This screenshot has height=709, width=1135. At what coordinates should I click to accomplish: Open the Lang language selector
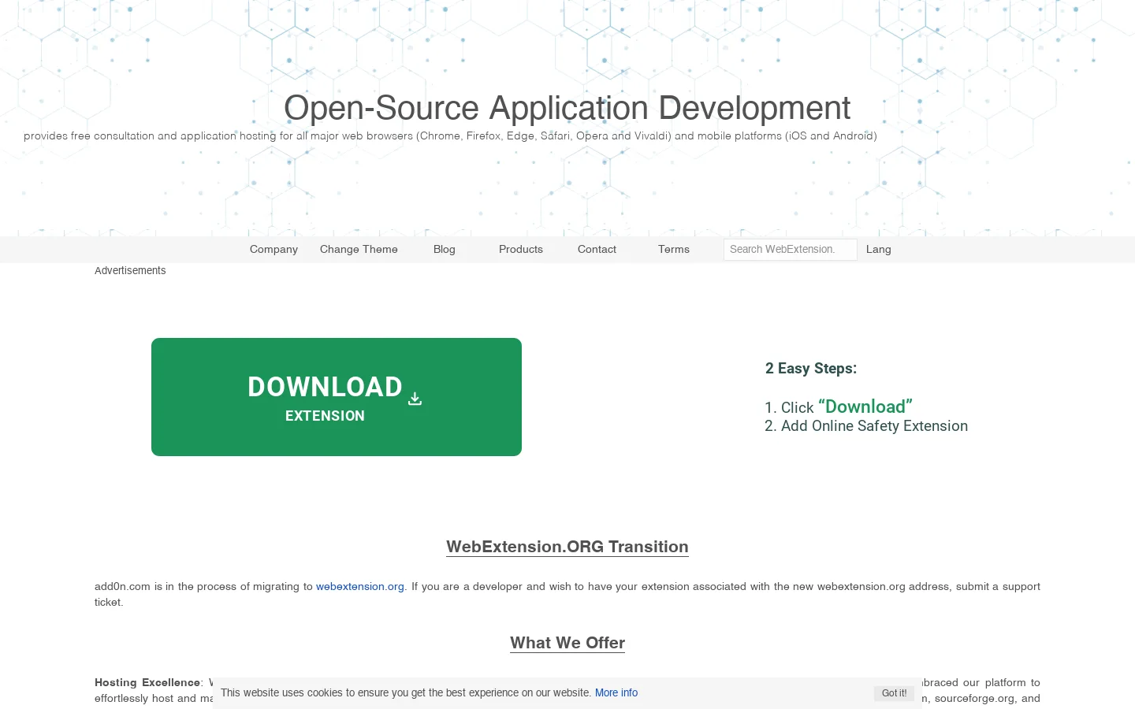(879, 249)
